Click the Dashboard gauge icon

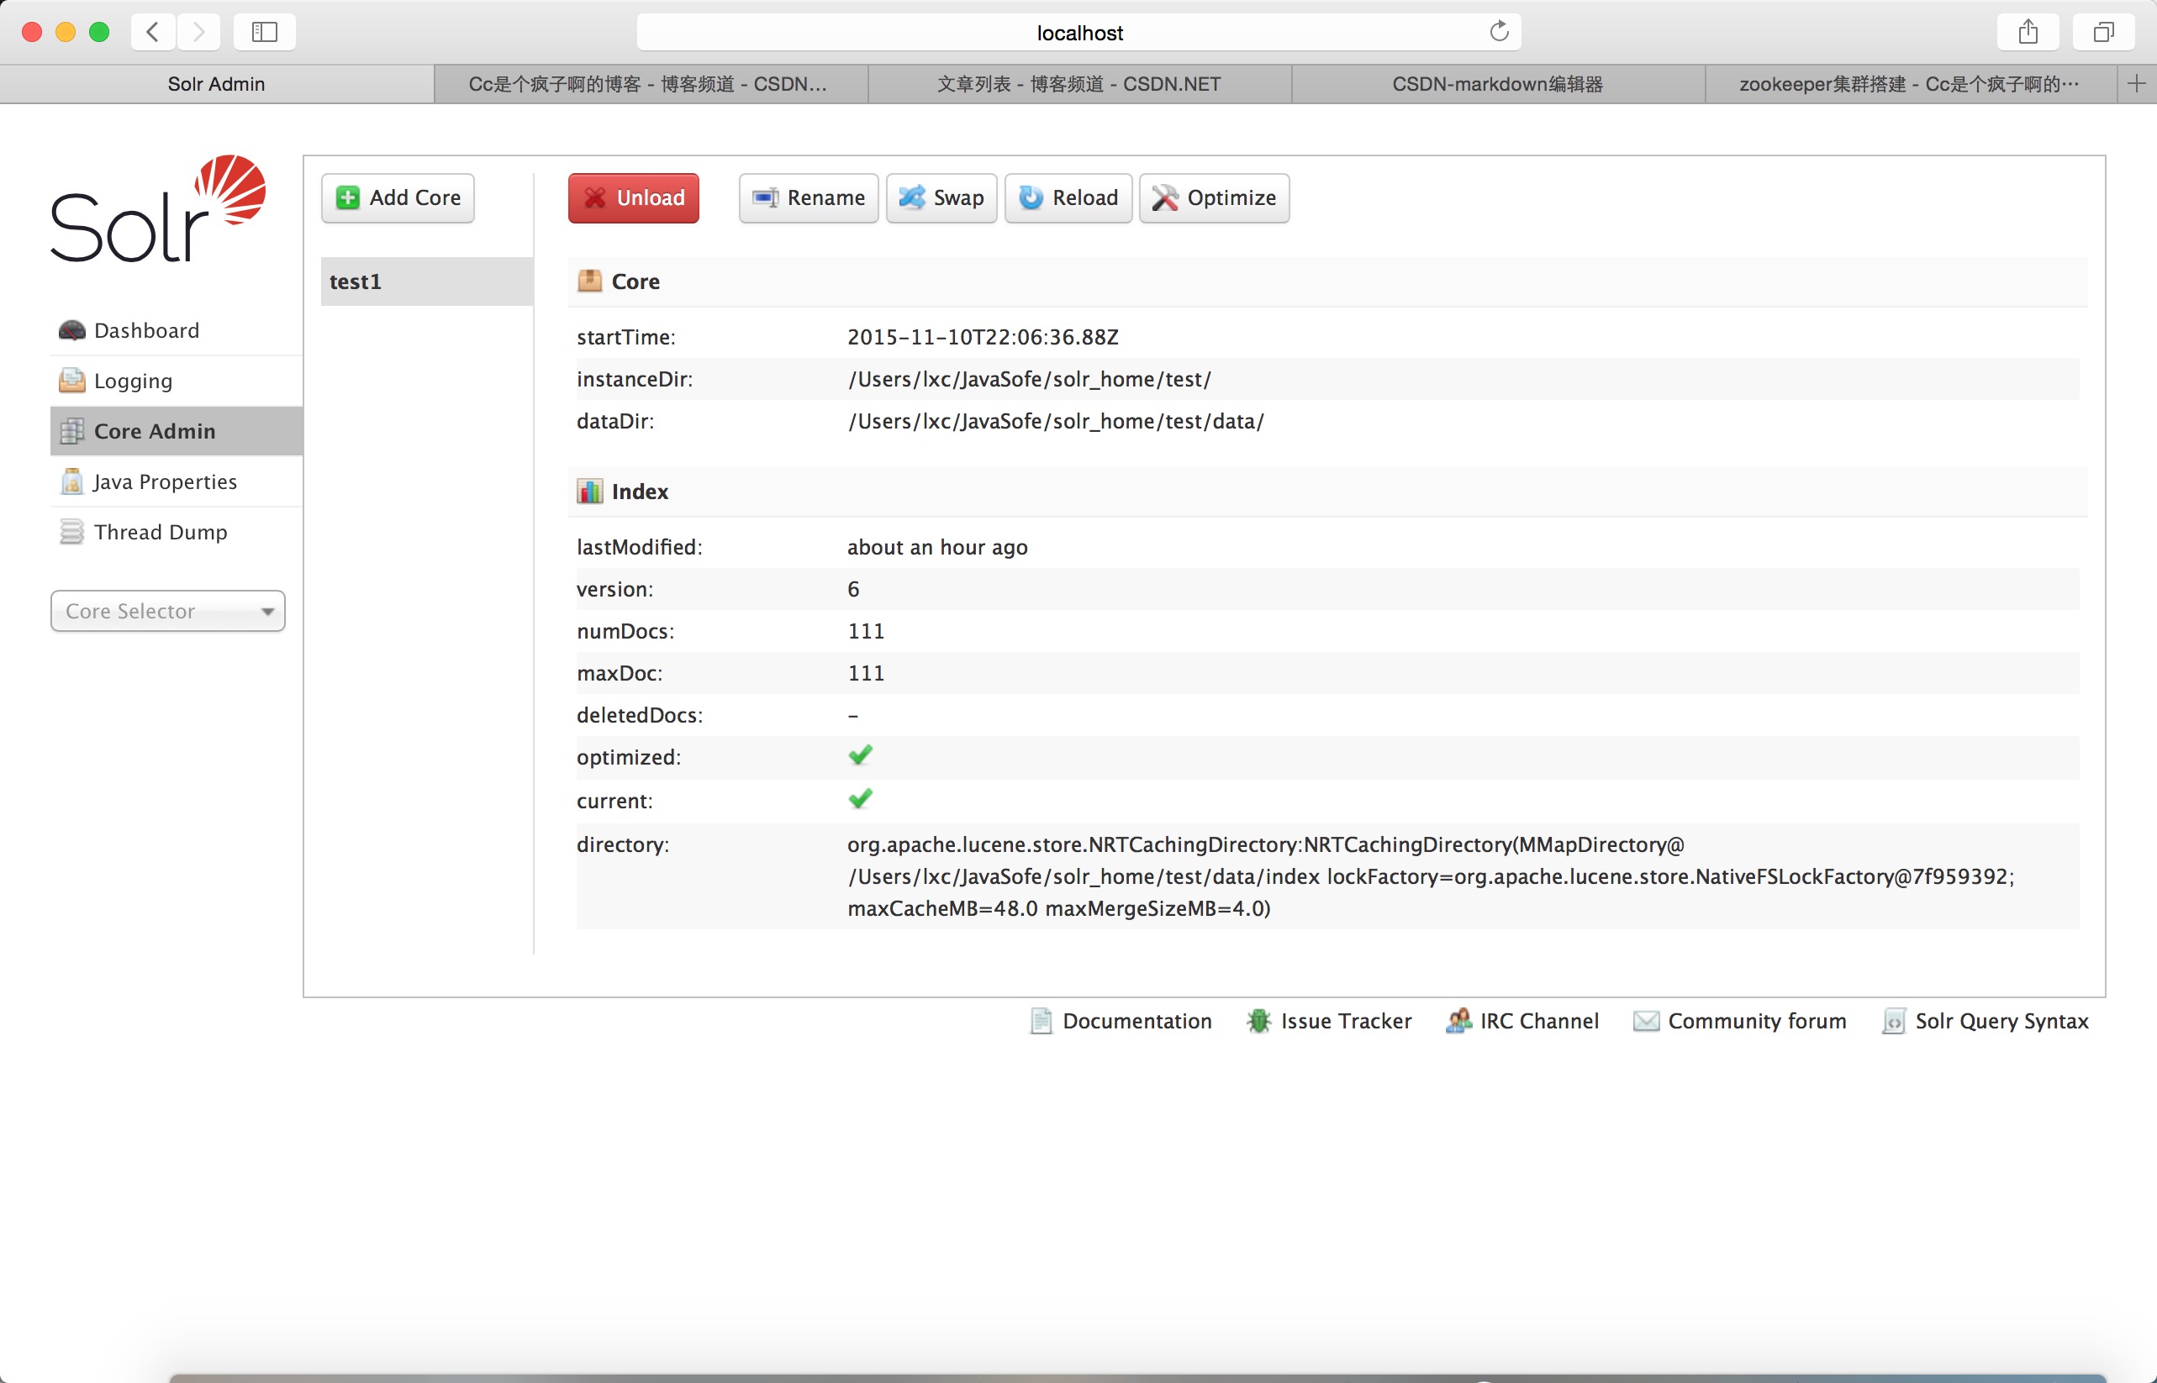71,330
